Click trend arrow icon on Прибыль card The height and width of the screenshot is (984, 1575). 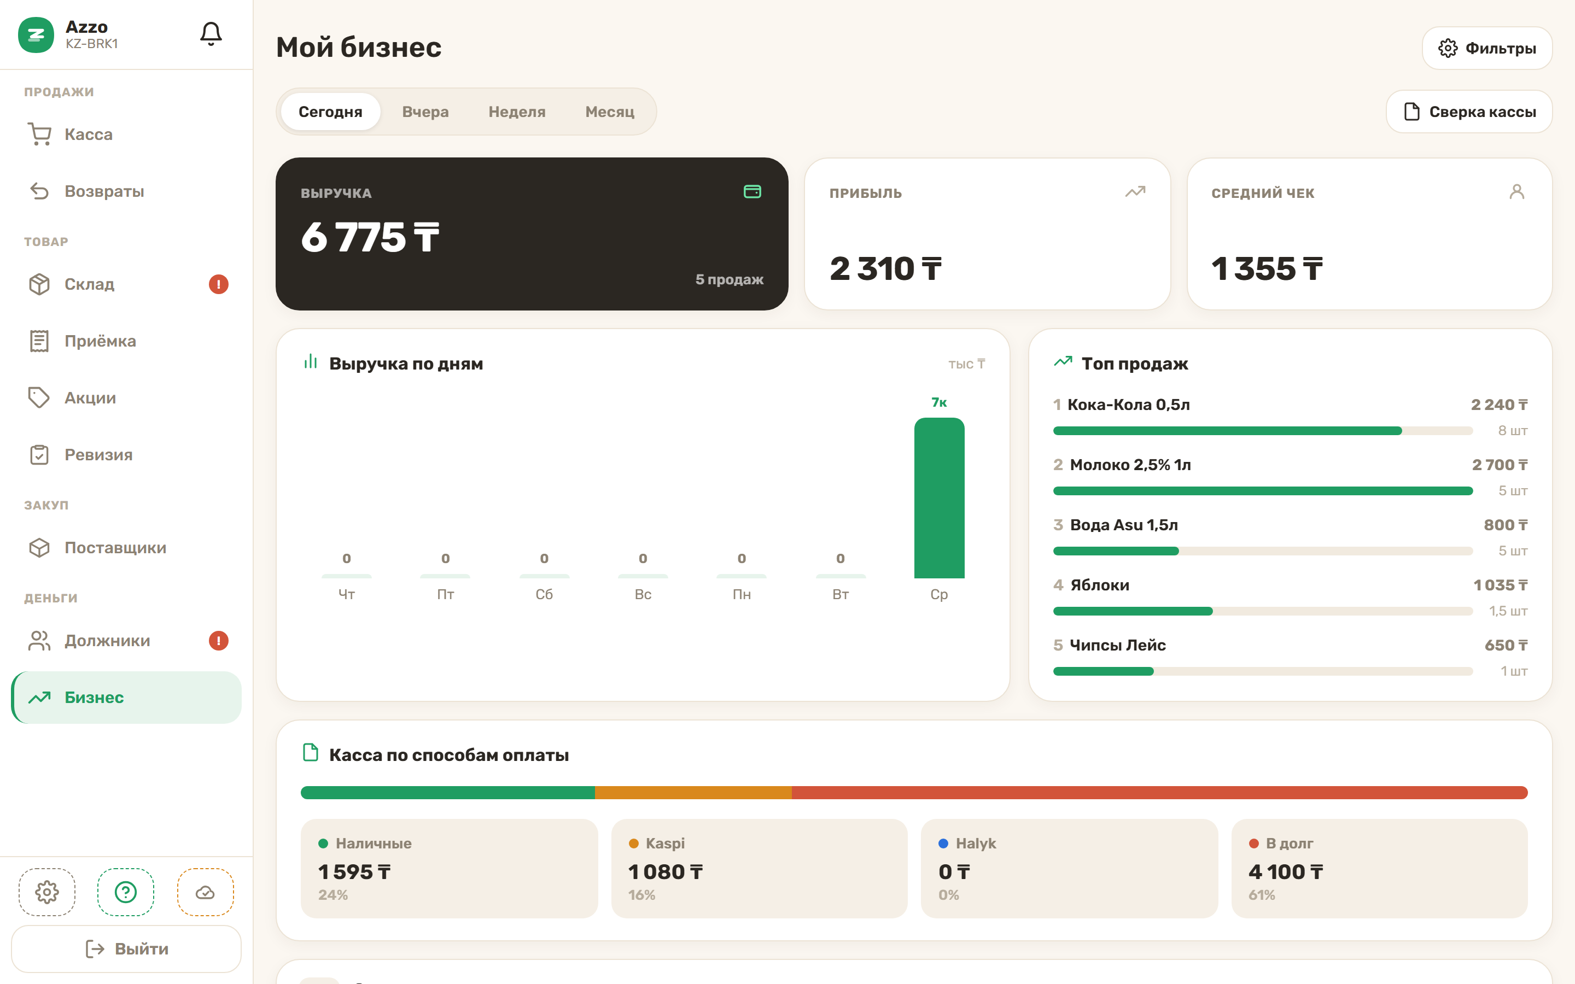pyautogui.click(x=1135, y=191)
